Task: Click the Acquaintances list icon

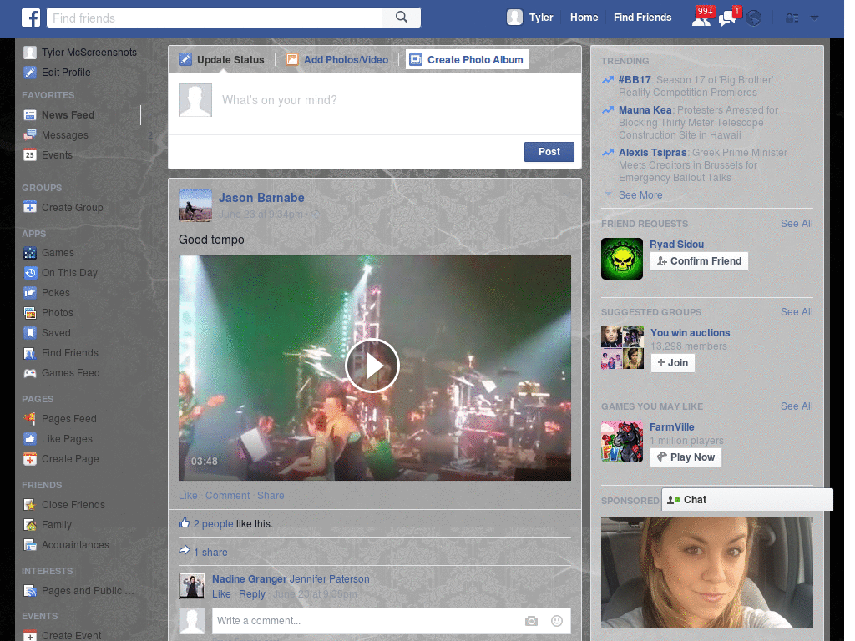Action: tap(30, 545)
